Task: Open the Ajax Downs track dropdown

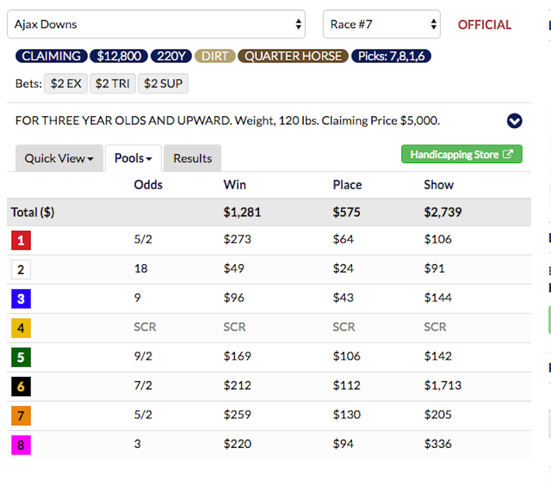Action: (156, 25)
